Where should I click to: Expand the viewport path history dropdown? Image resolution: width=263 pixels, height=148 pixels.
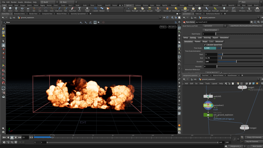point(160,18)
